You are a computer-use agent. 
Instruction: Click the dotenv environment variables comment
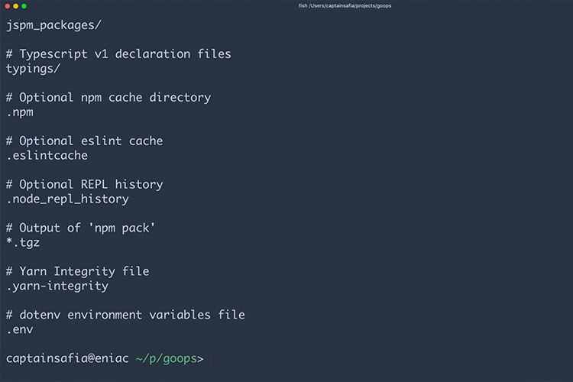point(125,315)
